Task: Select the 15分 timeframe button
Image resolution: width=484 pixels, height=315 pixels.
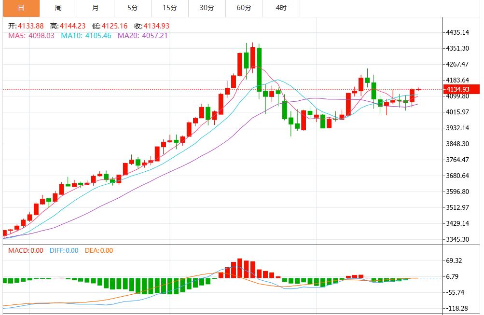Action: (169, 8)
